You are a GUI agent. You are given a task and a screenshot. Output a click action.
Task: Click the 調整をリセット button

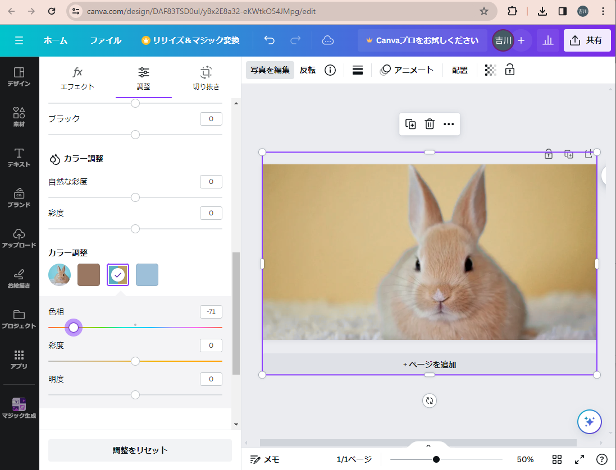coord(140,450)
